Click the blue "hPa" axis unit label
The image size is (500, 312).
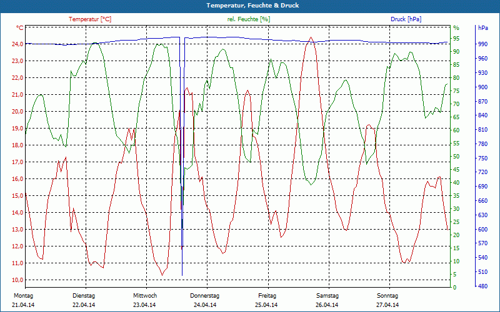(482, 28)
